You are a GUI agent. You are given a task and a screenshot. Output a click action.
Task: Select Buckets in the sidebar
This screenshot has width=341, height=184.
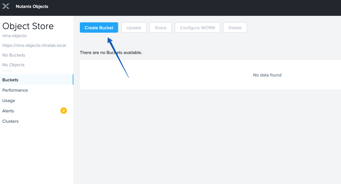37,80
